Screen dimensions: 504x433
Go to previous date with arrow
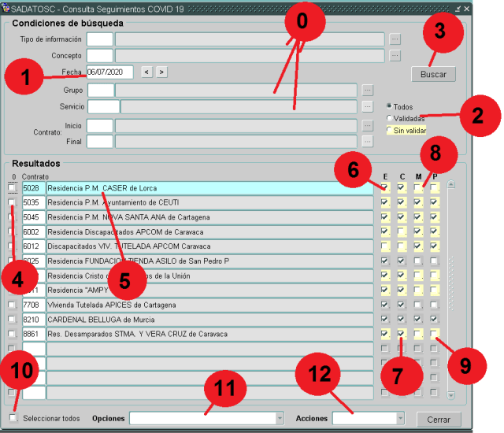point(146,72)
